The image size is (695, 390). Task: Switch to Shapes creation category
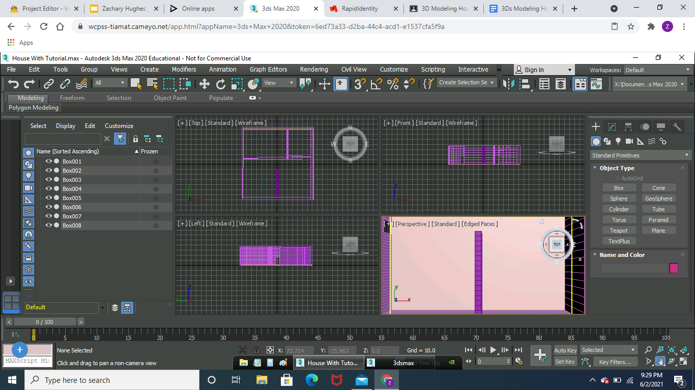click(607, 141)
